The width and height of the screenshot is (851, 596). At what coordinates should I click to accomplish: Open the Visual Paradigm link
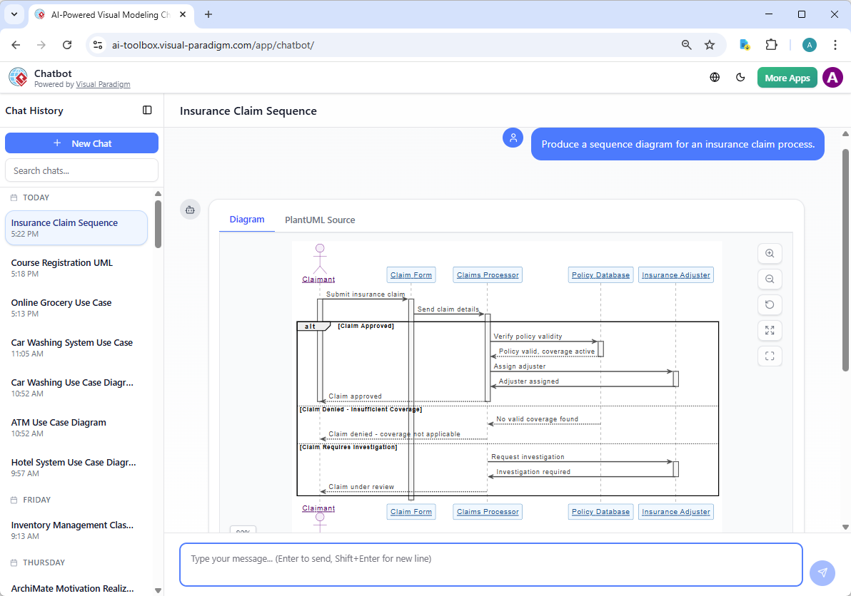click(103, 84)
